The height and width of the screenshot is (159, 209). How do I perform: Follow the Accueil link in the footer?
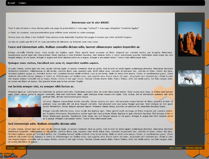click(11, 148)
